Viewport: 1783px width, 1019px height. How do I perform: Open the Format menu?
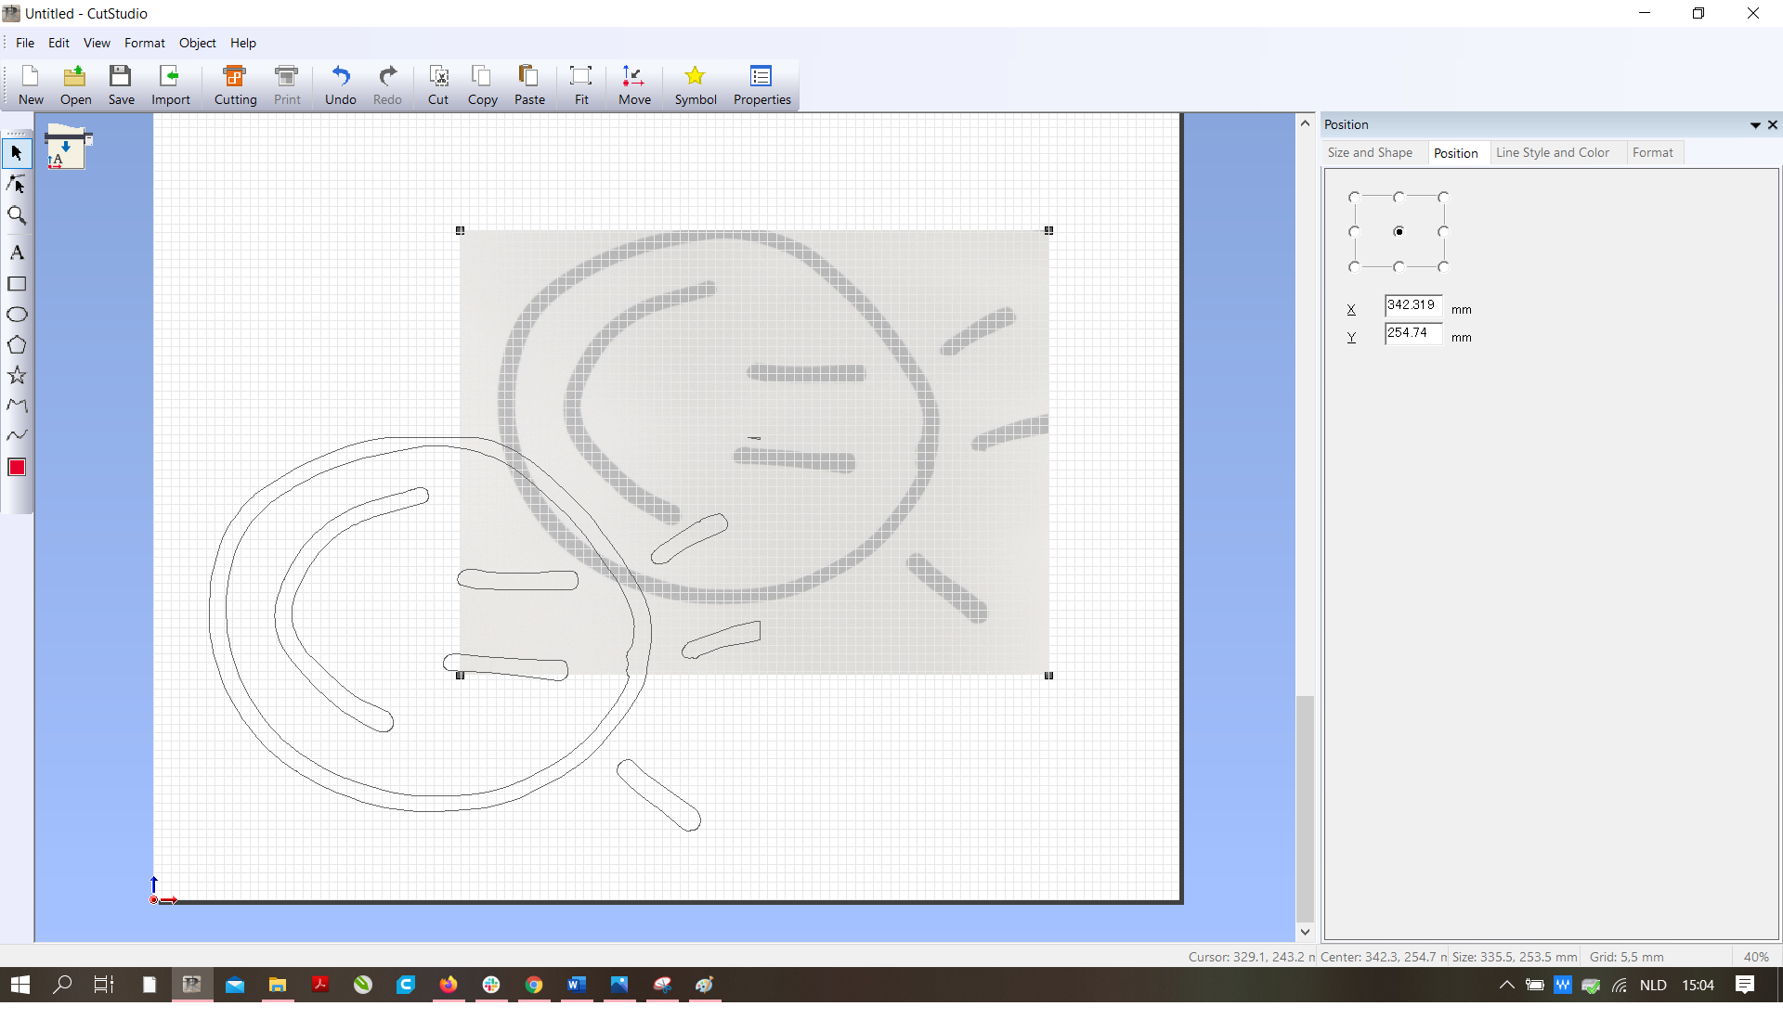point(145,44)
